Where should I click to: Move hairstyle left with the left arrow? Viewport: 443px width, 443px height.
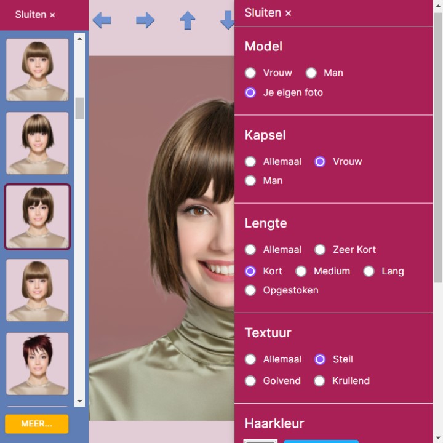pos(102,20)
